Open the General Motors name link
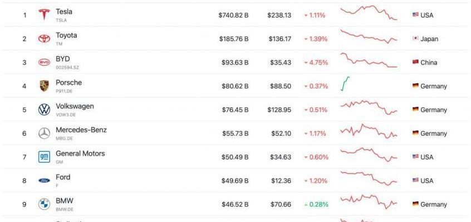 tap(80, 154)
